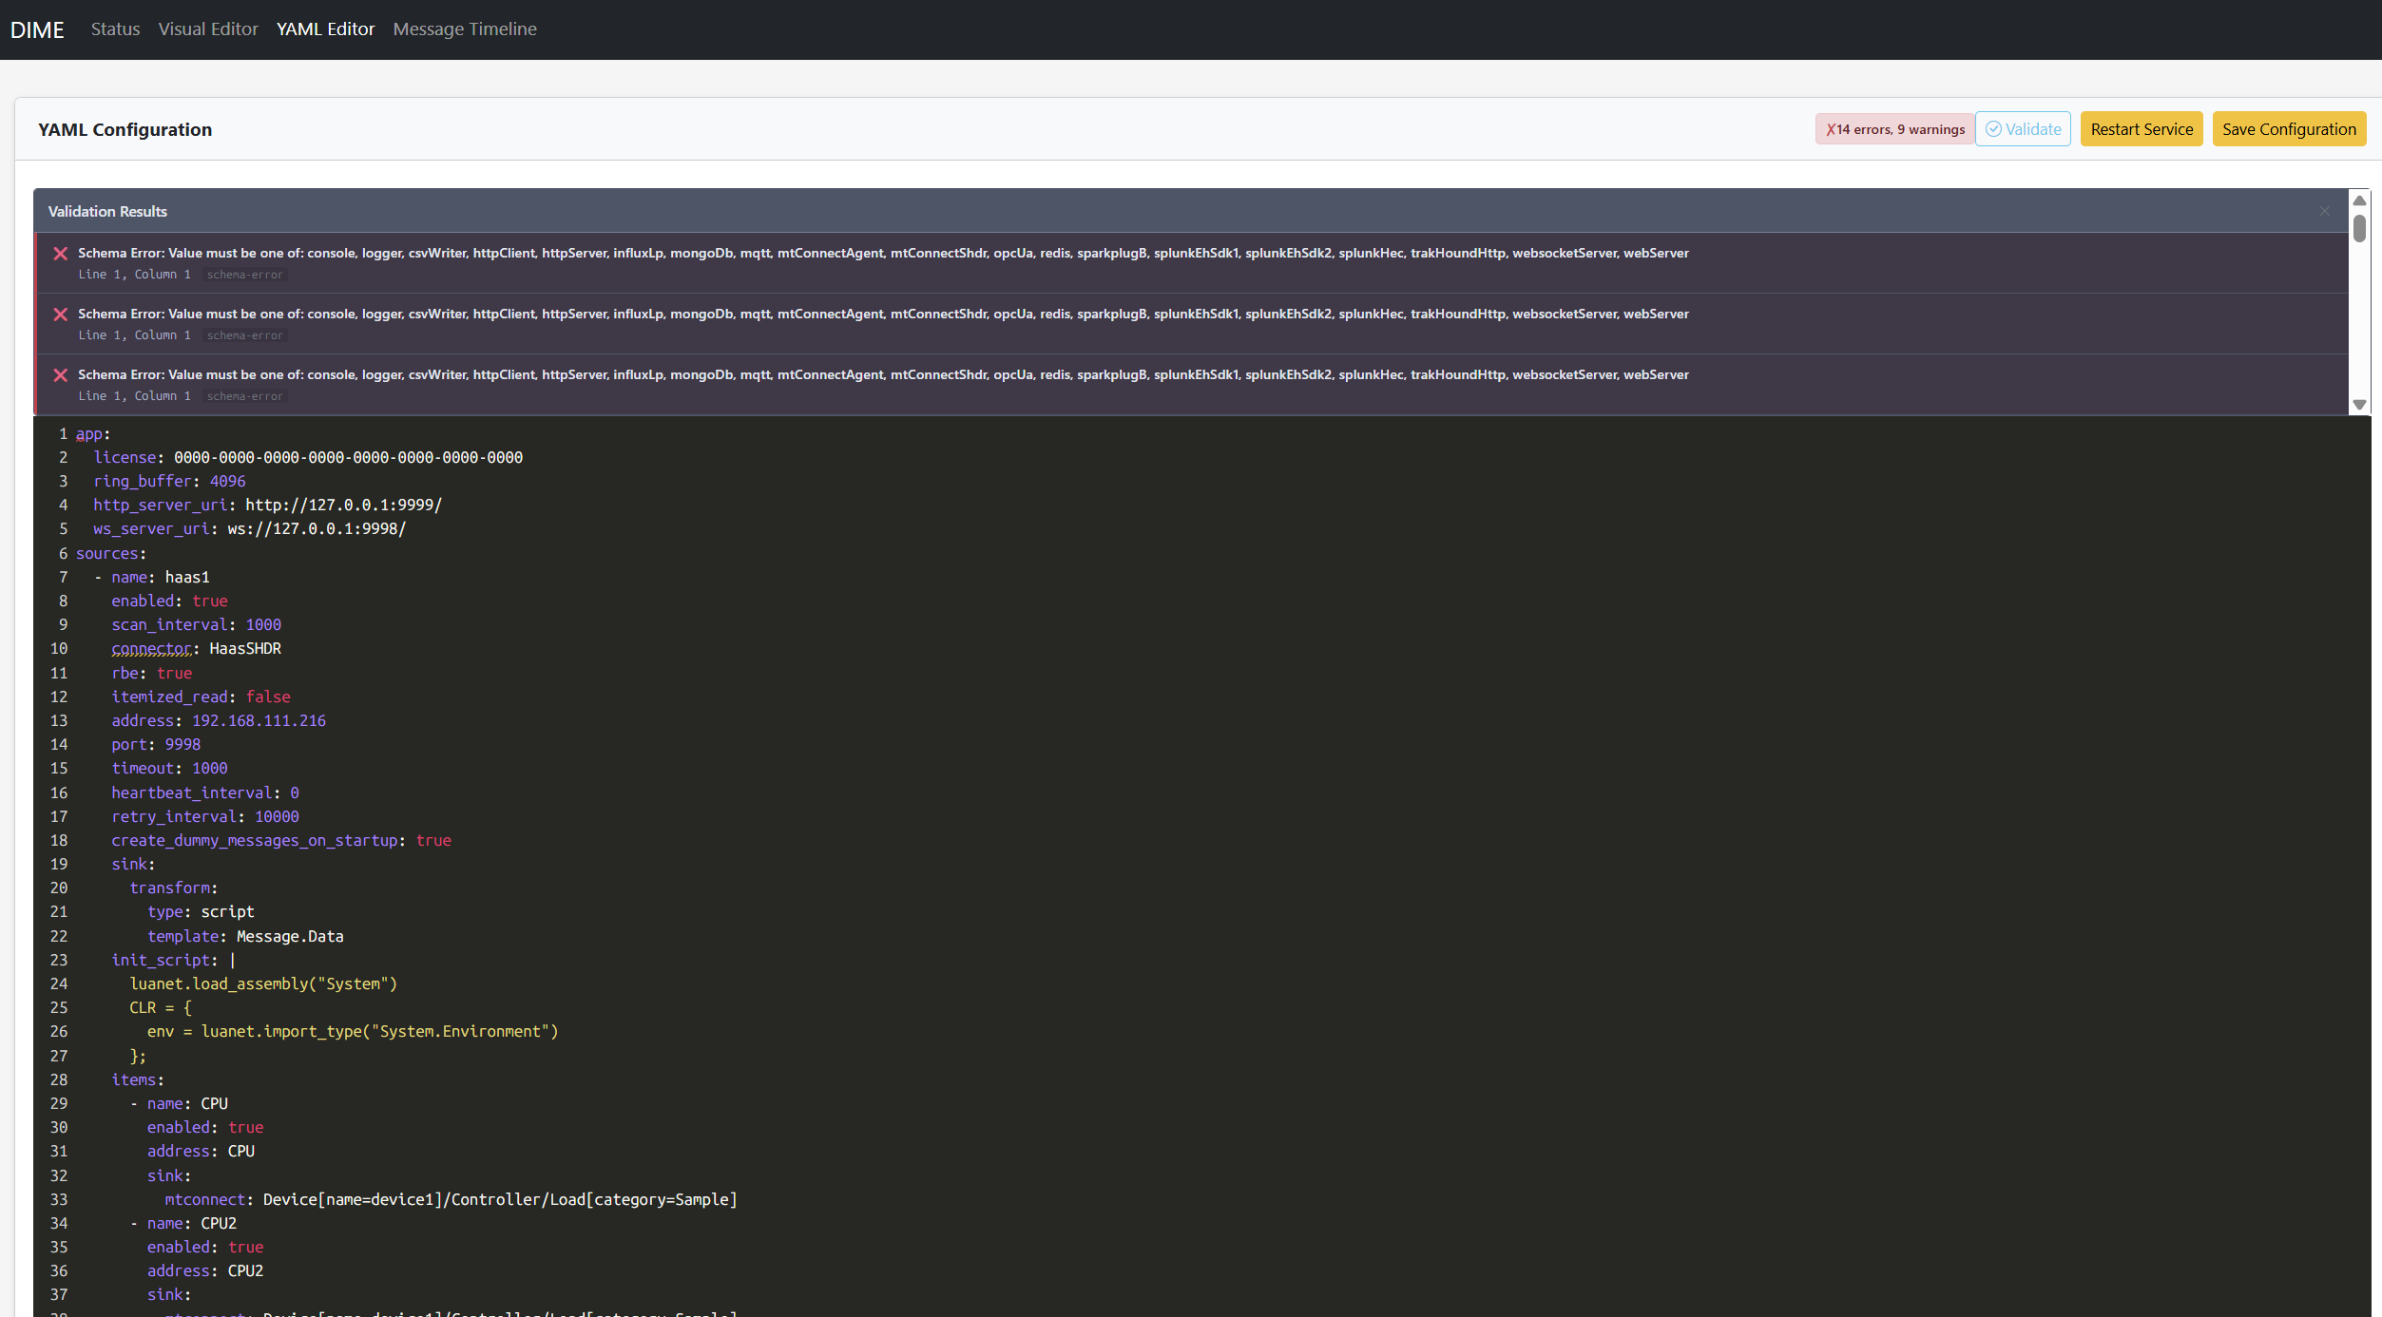This screenshot has width=2382, height=1317.
Task: Click the underlined 'connector' key
Action: pyautogui.click(x=152, y=649)
